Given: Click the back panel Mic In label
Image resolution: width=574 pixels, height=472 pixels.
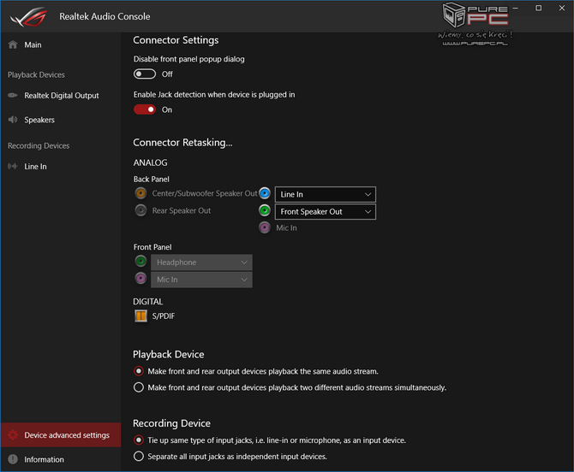Looking at the screenshot, I should pyautogui.click(x=286, y=228).
